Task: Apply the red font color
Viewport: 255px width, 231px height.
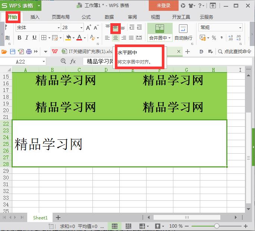Action: point(79,38)
